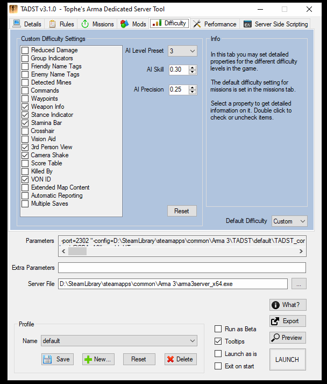
Task: Decrease AI Skill with down arrow
Action: (193, 72)
